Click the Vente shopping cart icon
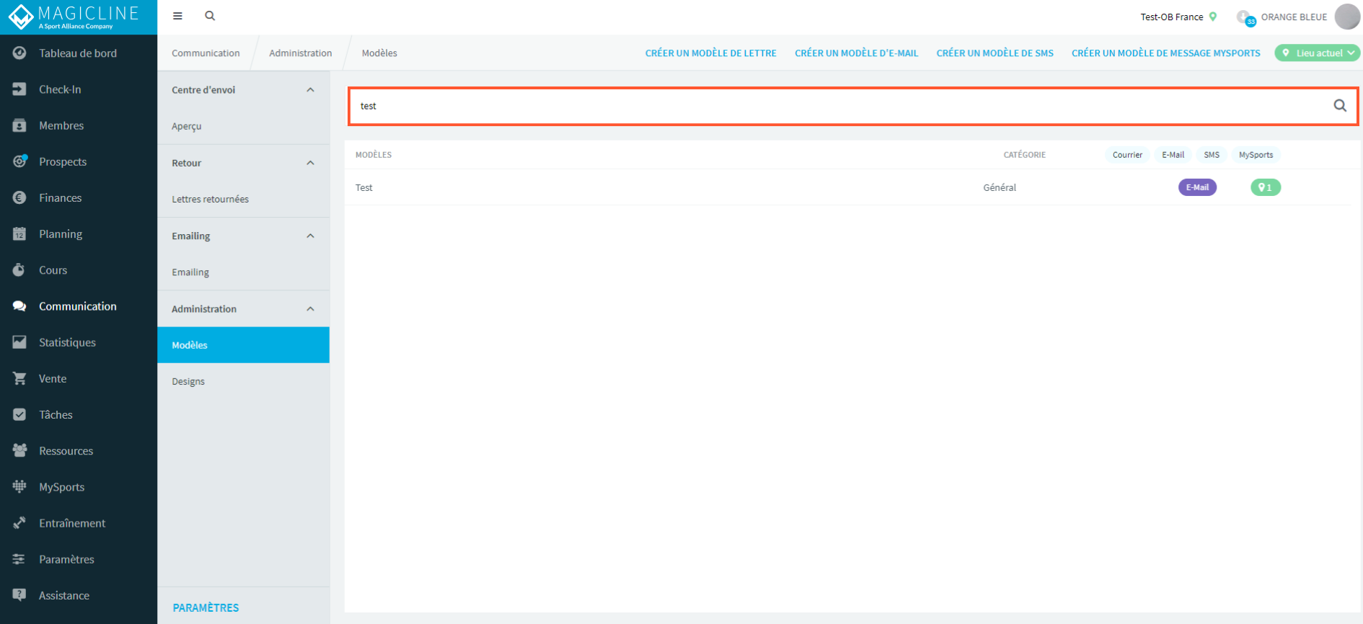 19,378
